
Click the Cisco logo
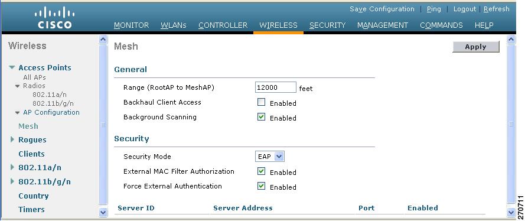coord(54,18)
